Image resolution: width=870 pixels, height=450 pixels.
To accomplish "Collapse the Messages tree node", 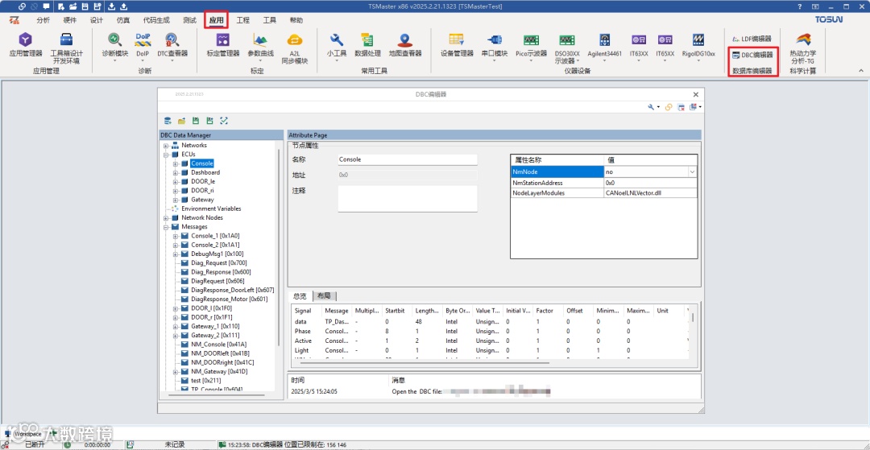I will click(165, 227).
